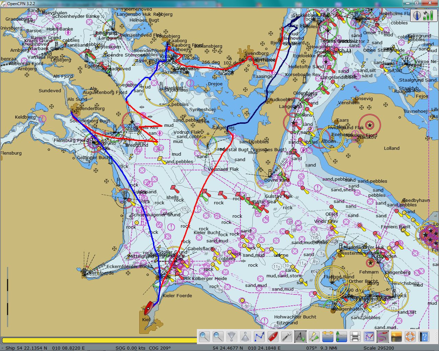Viewport: 439px width, 351px height.
Task: Enable Auto Follow own ship
Action: click(273, 337)
